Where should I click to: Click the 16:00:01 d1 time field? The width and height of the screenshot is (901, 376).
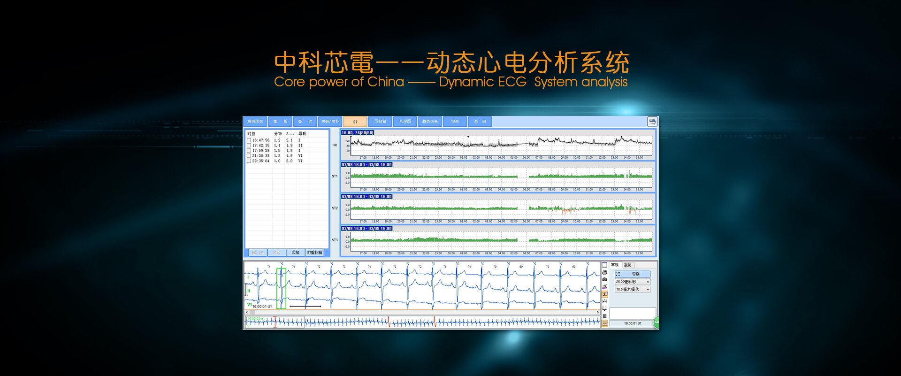click(633, 323)
